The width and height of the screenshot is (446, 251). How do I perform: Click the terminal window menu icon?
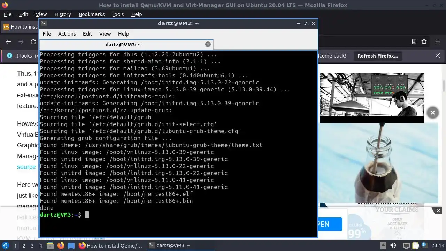click(44, 23)
